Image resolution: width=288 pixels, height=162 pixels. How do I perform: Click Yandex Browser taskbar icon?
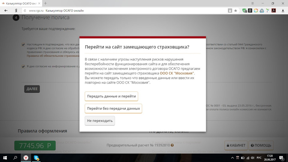coord(26,158)
